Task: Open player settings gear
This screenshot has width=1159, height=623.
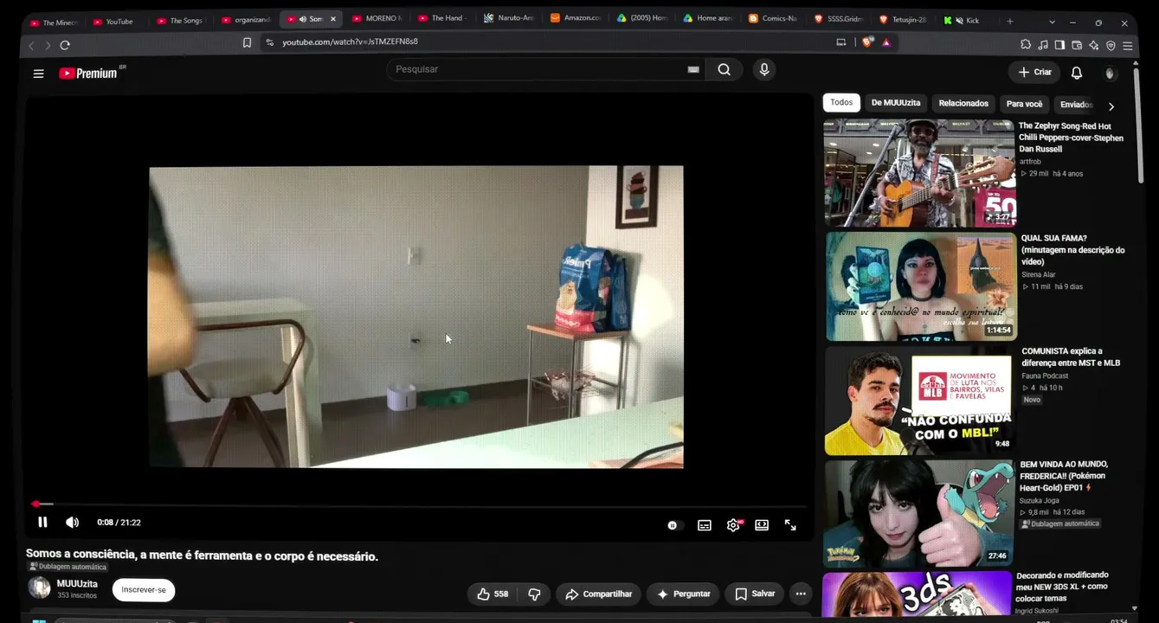Action: 733,525
